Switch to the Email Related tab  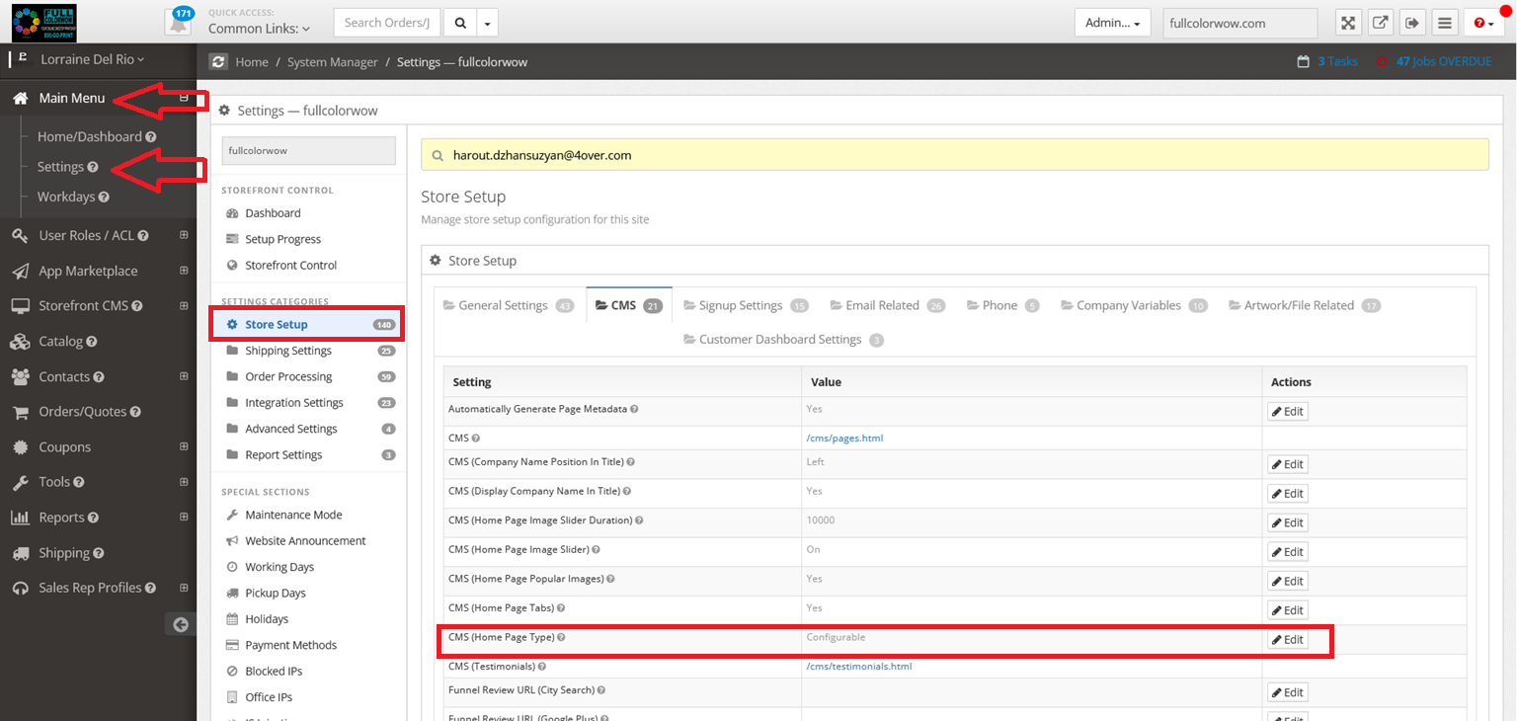pos(889,305)
